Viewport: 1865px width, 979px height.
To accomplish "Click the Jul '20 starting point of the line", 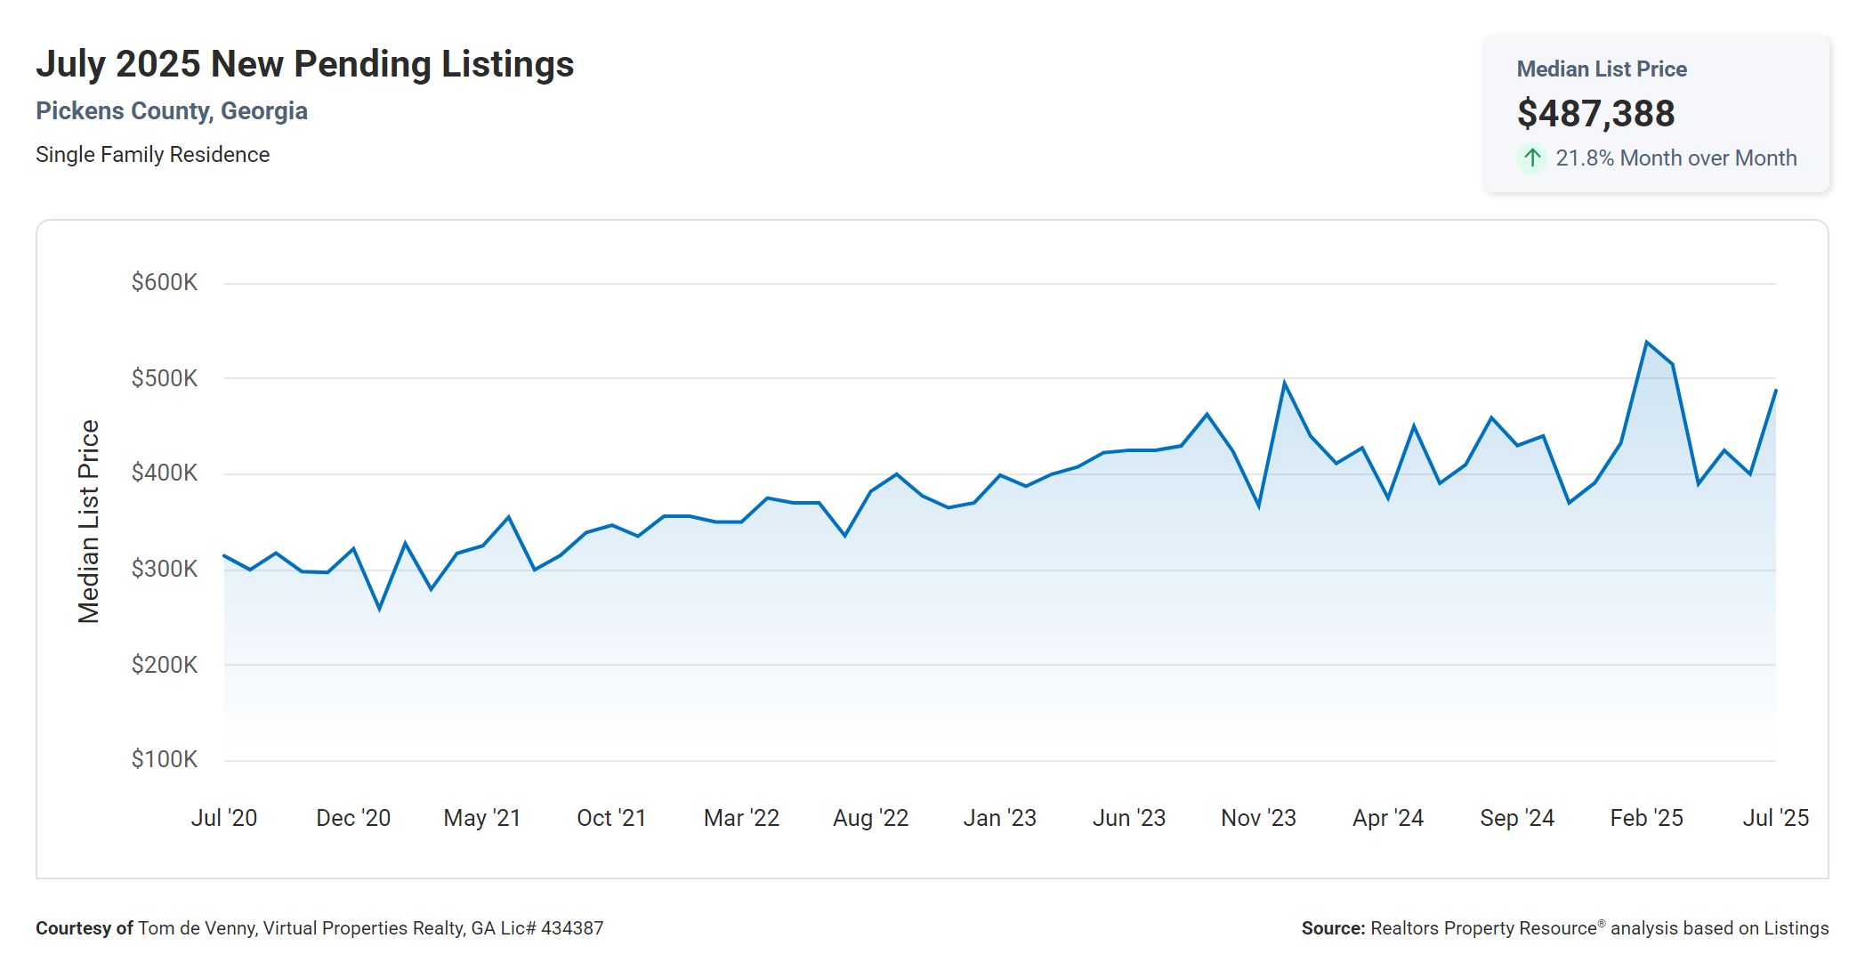I will point(224,555).
